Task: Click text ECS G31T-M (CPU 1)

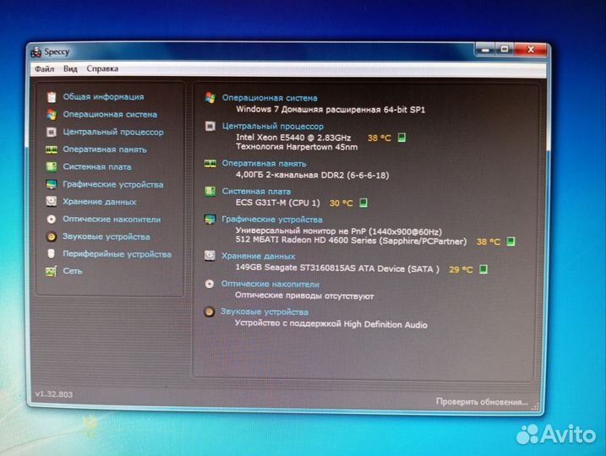Action: tap(278, 203)
